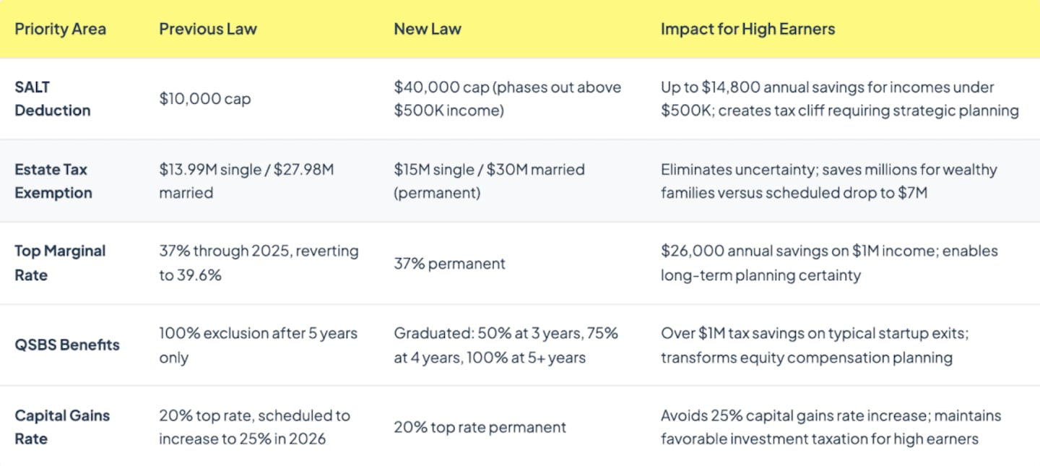Click the New Law column header
This screenshot has height=466, width=1040.
(x=427, y=30)
